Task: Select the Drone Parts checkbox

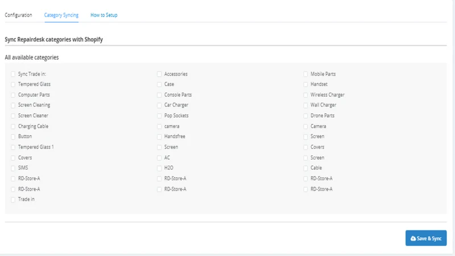Action: [305, 116]
